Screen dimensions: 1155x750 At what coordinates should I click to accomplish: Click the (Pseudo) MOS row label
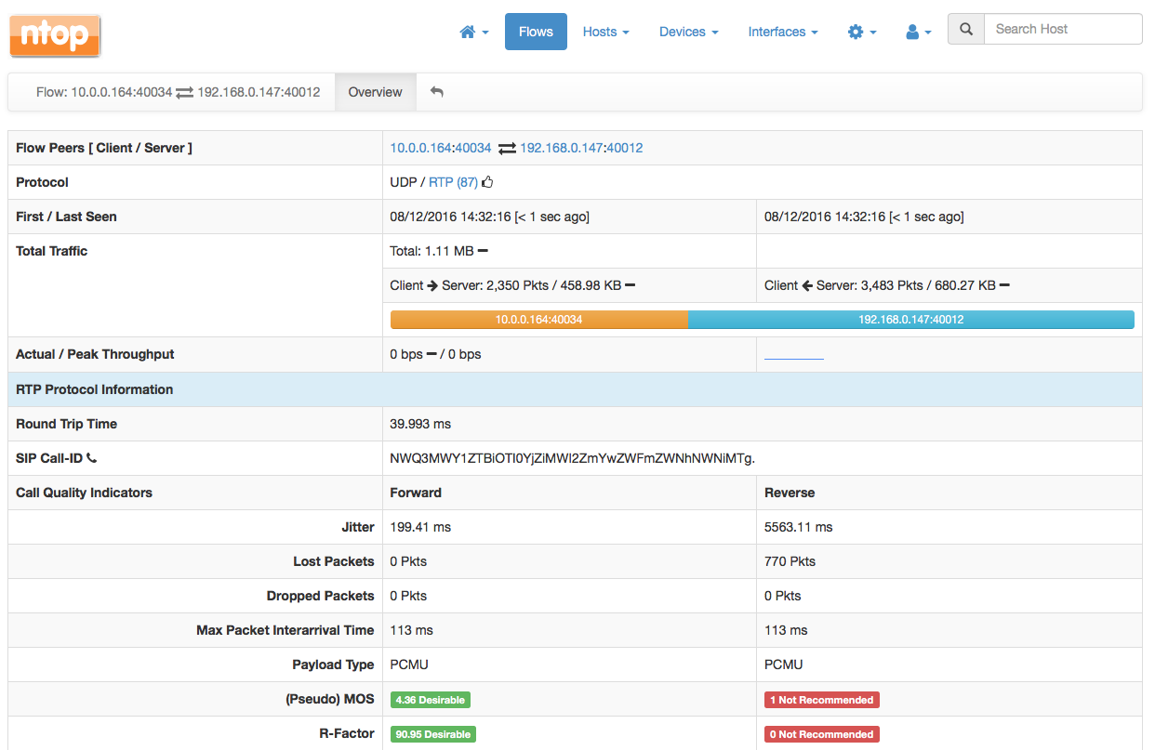coord(332,699)
